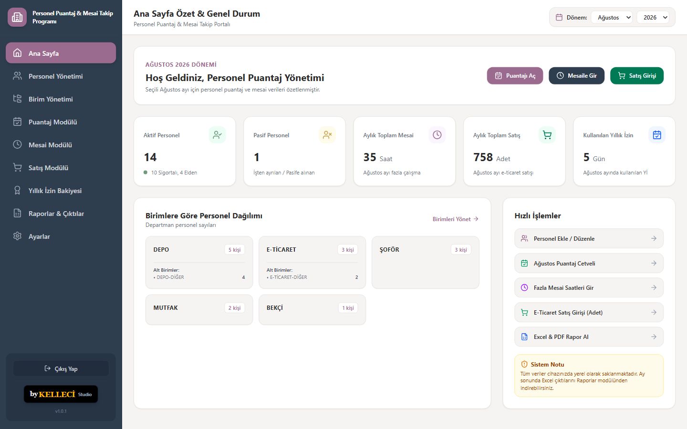Viewport: 687px width, 429px height.
Task: Click the building logo icon in sidebar header
Action: [x=17, y=17]
